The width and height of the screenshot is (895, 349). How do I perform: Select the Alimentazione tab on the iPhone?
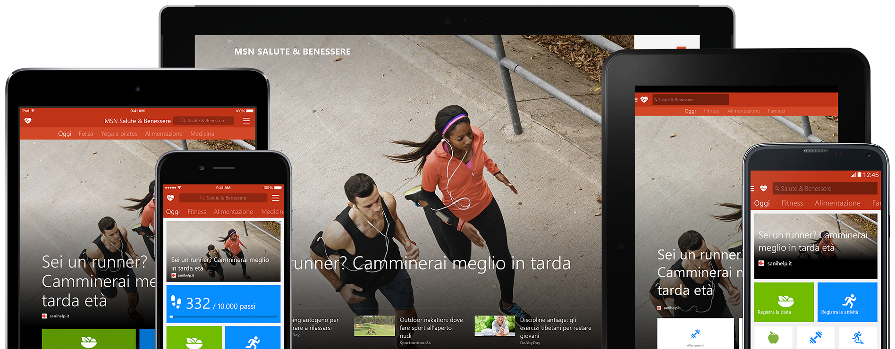(x=233, y=212)
